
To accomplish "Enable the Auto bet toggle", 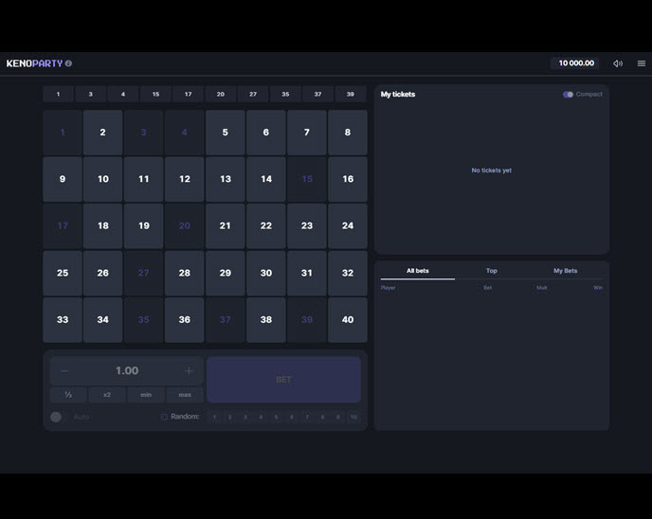I will [x=56, y=417].
